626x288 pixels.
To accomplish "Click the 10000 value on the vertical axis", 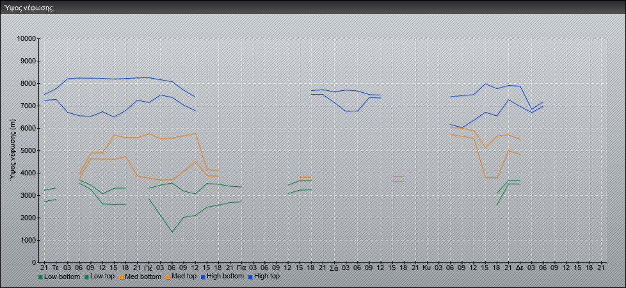I will tap(27, 39).
